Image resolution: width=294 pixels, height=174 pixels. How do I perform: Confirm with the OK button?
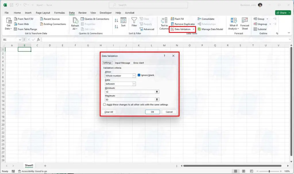(x=152, y=112)
